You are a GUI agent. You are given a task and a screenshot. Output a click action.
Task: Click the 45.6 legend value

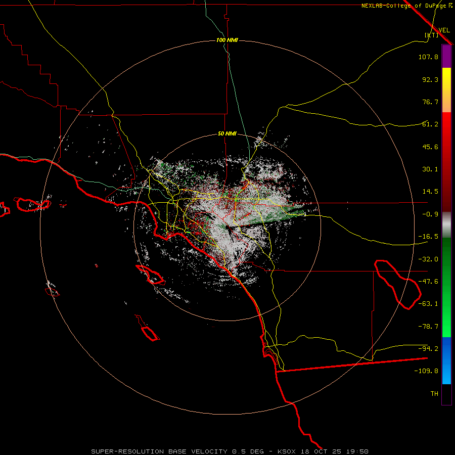pos(430,147)
